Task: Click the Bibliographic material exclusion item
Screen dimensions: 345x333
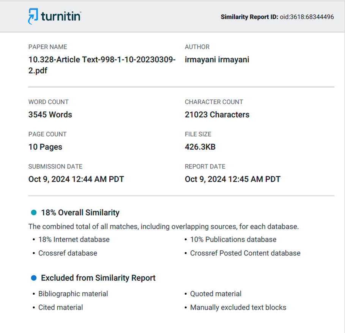Action: tap(73, 294)
